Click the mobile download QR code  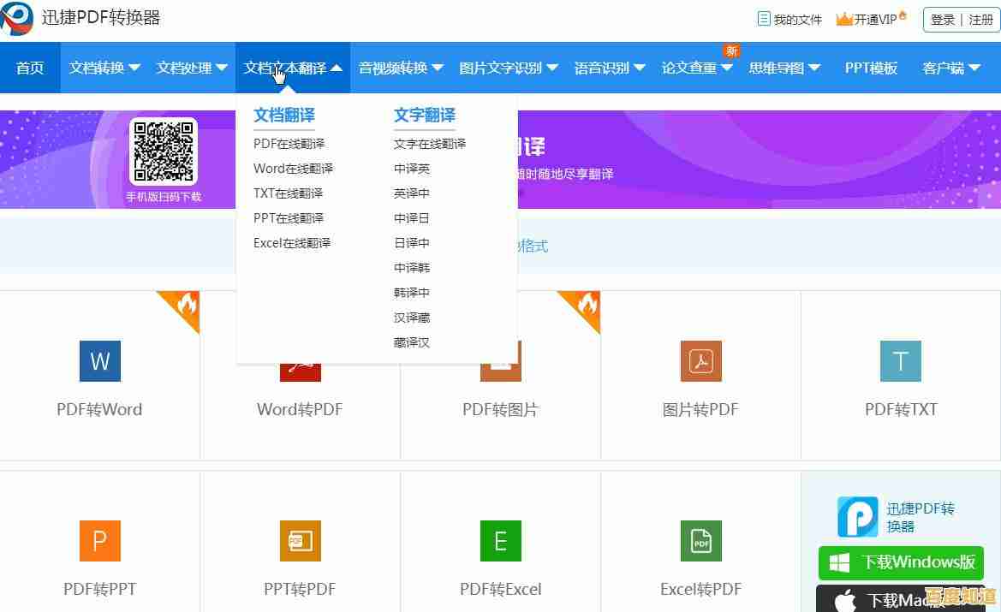coord(164,149)
